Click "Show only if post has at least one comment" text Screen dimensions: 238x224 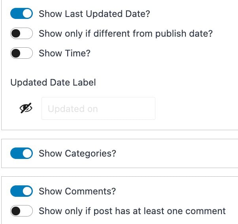[132, 211]
